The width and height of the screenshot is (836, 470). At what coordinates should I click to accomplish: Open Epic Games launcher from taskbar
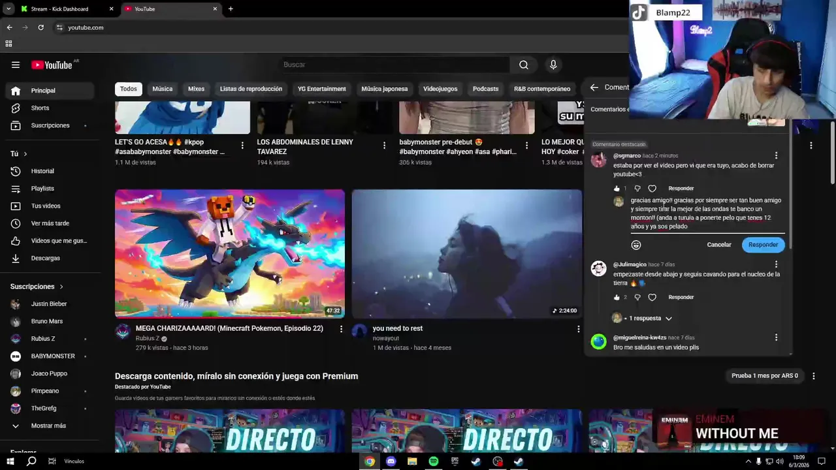coord(455,462)
